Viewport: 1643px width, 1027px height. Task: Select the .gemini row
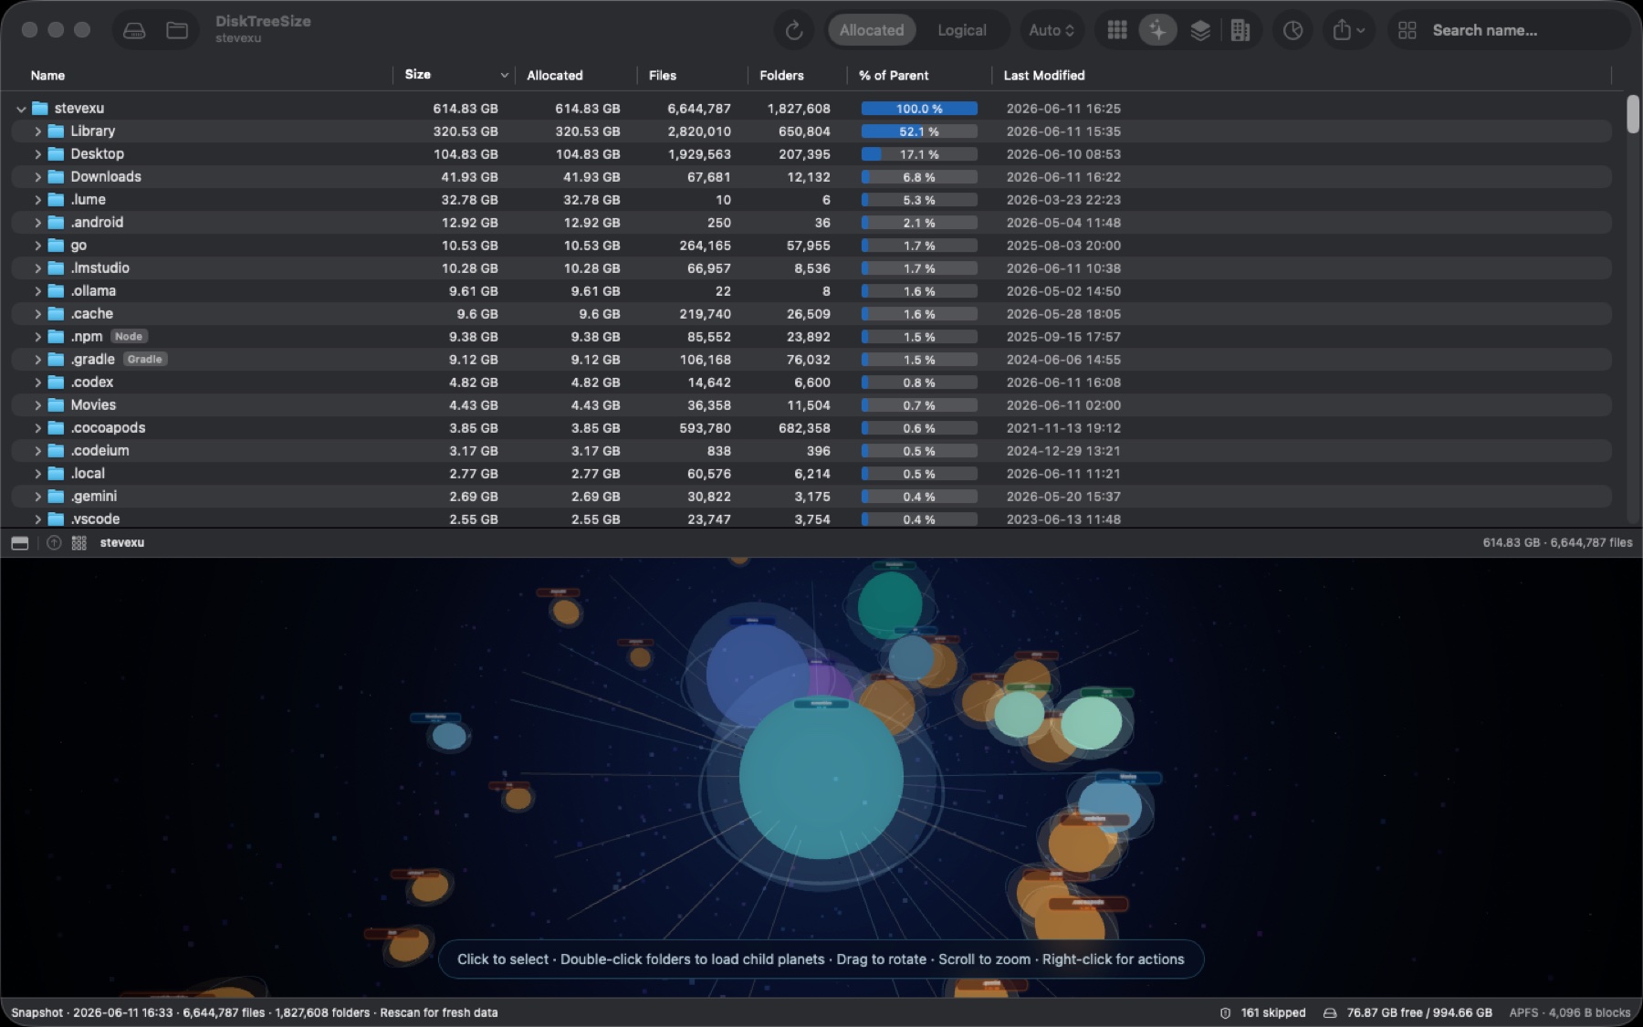(811, 497)
